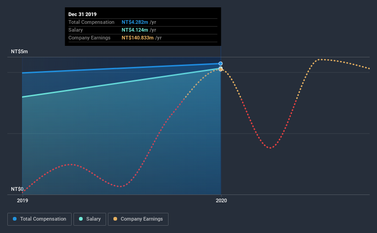Click the tooltip's Total Compensation label
377x233 pixels.
coord(91,22)
